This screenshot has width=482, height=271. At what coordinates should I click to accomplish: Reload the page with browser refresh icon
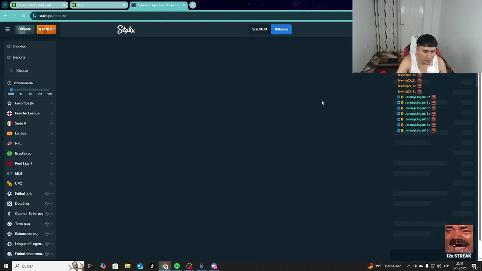23,16
